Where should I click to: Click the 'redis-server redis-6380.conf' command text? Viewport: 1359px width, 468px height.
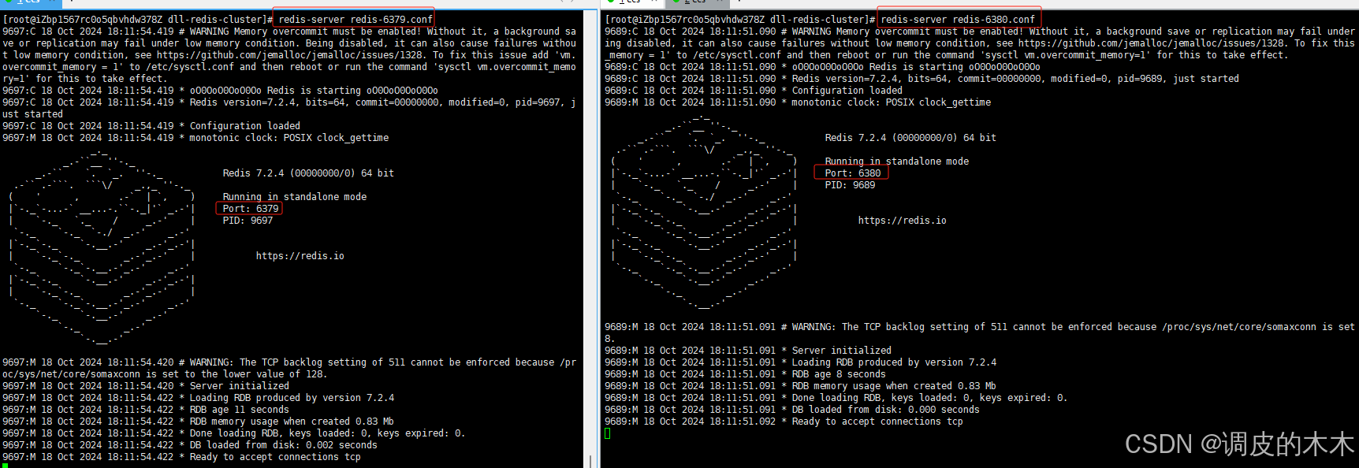[958, 20]
